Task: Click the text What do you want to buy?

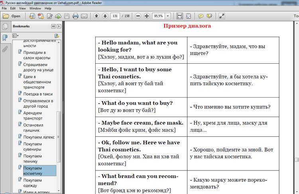Action: click(x=137, y=103)
